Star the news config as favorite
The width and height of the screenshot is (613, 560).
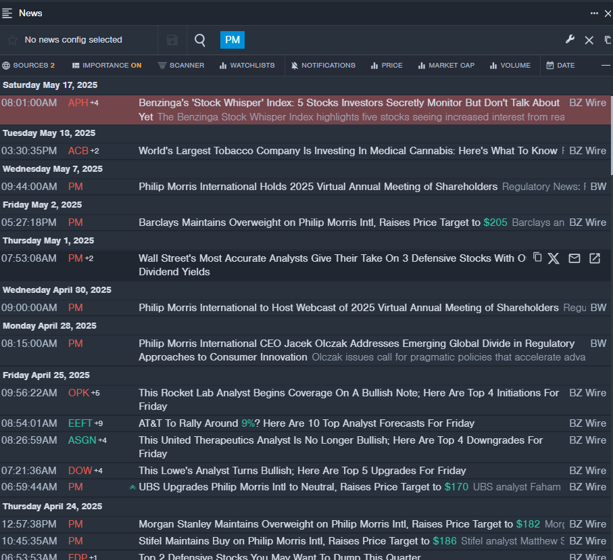point(13,40)
